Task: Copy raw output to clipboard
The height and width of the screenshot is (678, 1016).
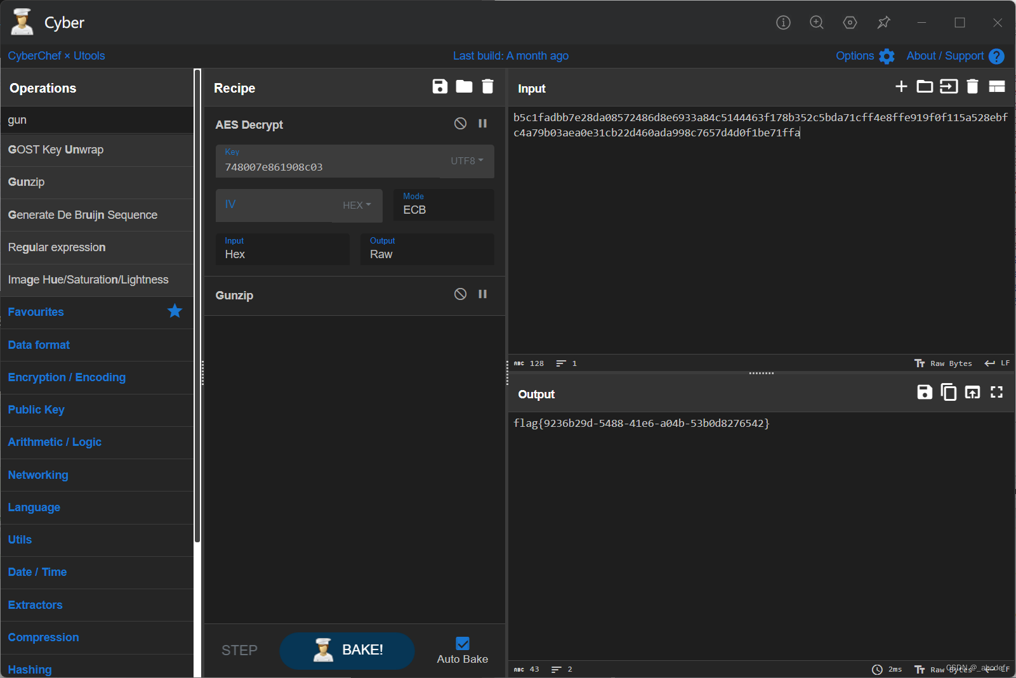Action: [x=948, y=393]
